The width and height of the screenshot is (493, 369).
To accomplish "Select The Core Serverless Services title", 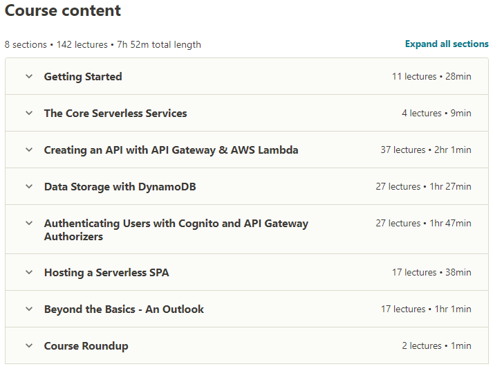I will [115, 113].
